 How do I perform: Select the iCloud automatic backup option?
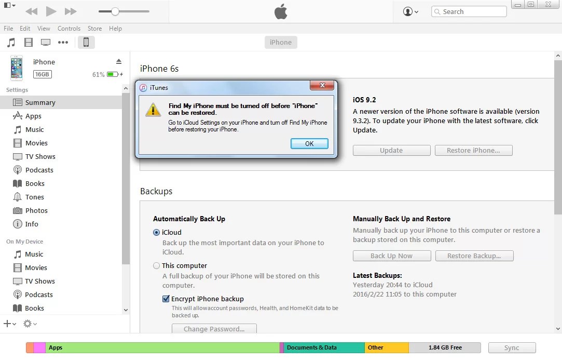[x=156, y=233]
